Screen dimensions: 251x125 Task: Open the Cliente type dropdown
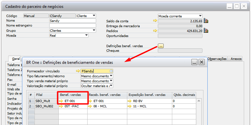[x=94, y=16]
